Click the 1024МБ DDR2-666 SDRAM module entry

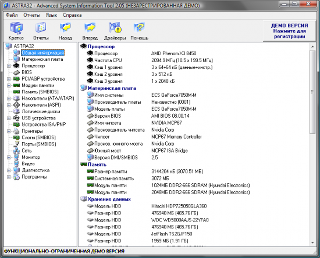[200, 186]
